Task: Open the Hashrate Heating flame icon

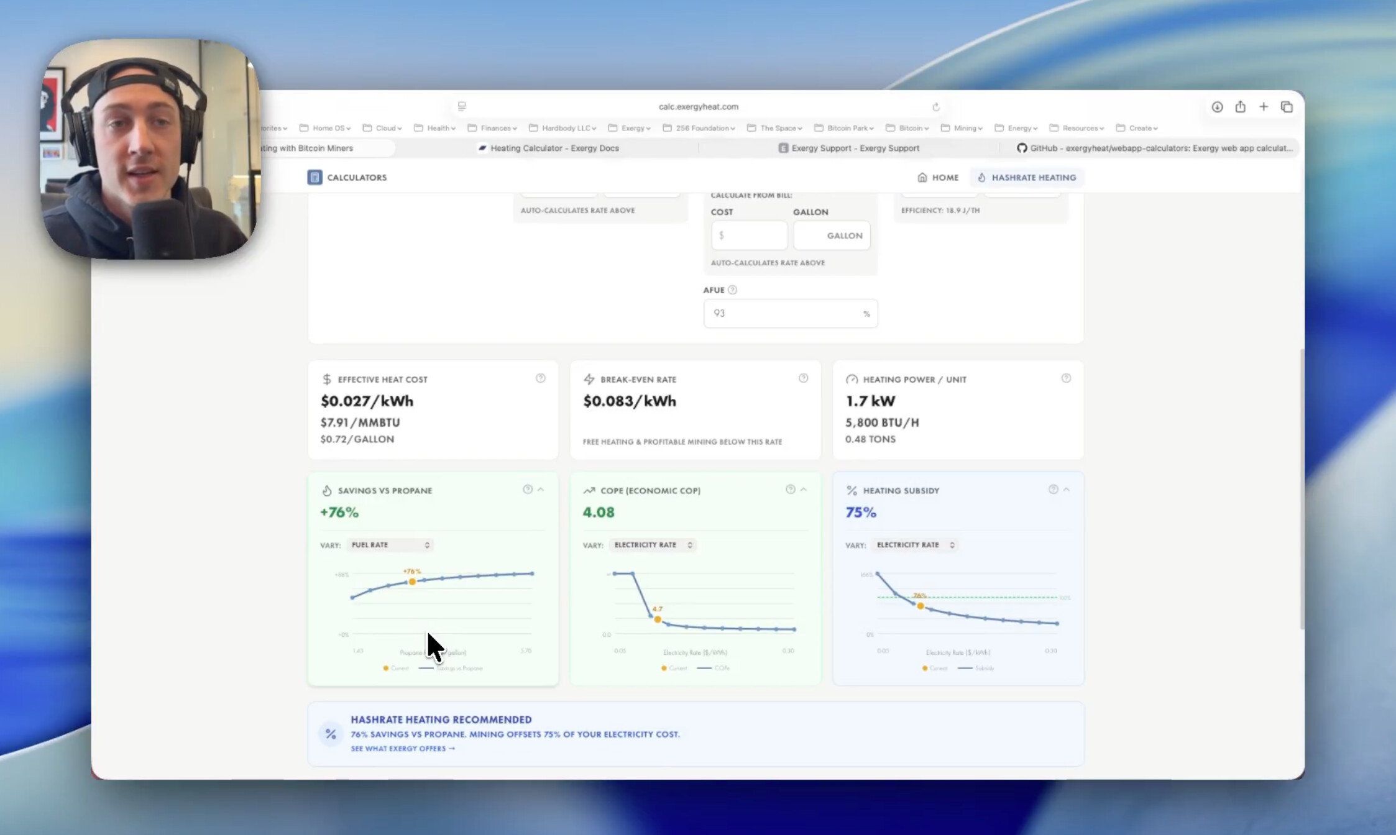Action: pos(981,177)
